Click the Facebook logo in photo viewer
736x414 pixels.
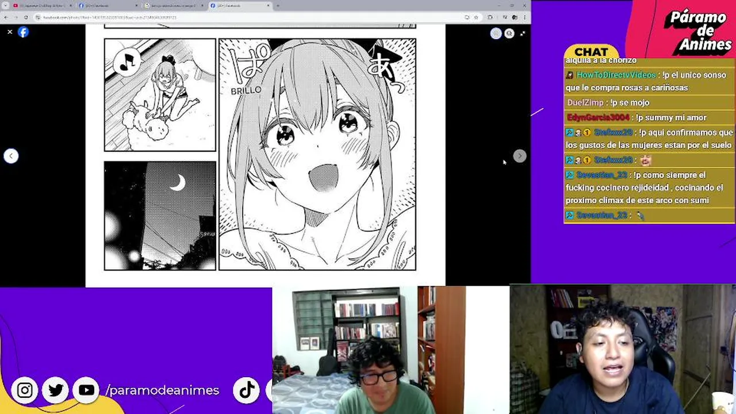(23, 32)
